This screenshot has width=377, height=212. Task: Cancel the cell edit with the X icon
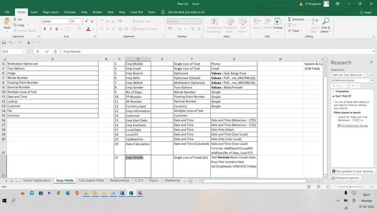(38, 51)
